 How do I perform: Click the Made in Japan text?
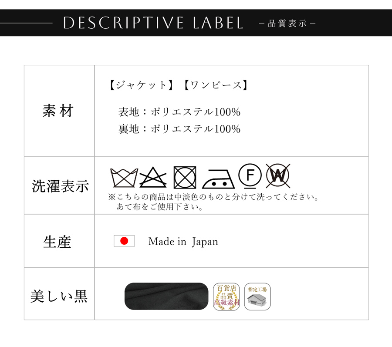pyautogui.click(x=183, y=242)
